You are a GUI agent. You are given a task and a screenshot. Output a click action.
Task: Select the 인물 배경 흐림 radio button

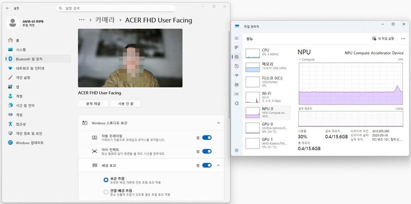(106, 192)
